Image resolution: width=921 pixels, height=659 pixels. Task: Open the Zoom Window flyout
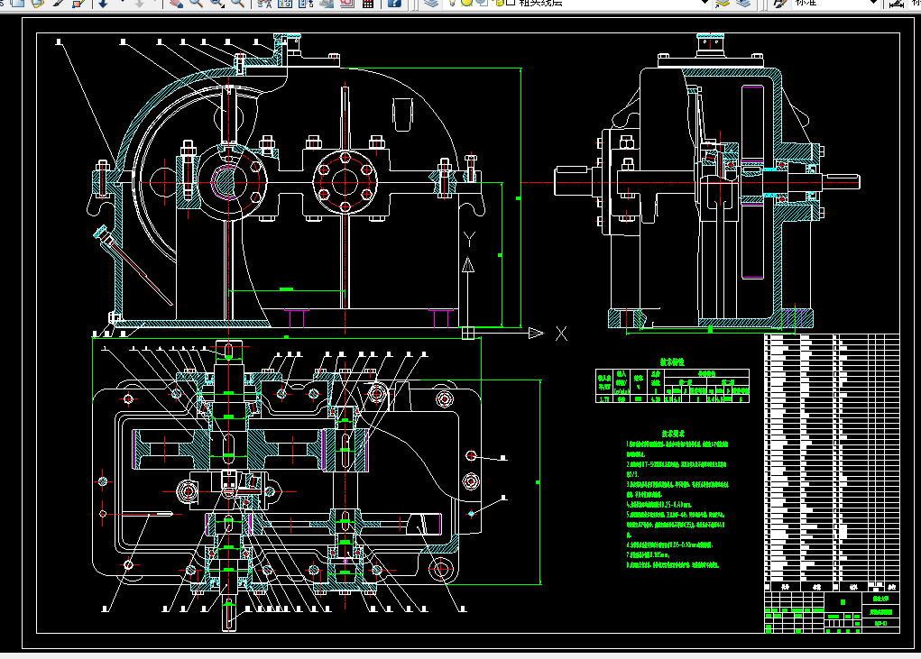[x=217, y=4]
